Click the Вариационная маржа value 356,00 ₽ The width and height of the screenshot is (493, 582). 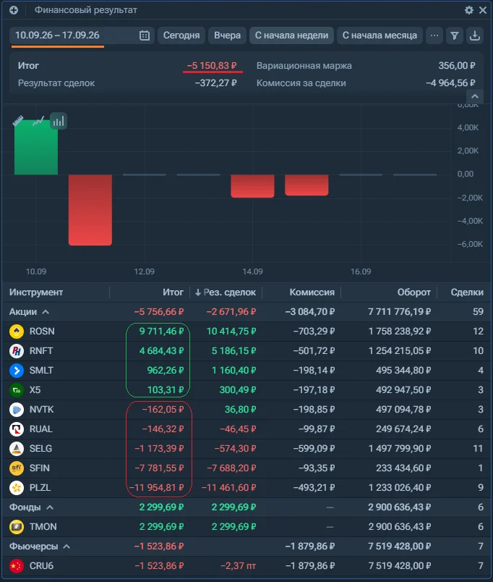coord(457,66)
